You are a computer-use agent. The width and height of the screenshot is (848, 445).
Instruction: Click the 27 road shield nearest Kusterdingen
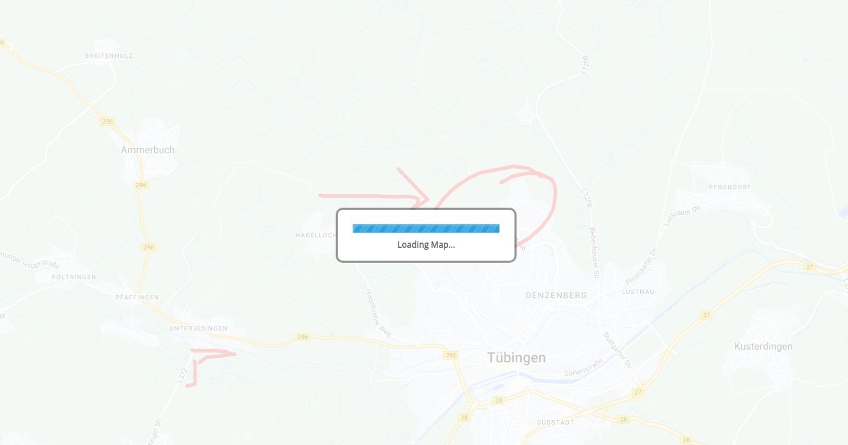(x=706, y=315)
